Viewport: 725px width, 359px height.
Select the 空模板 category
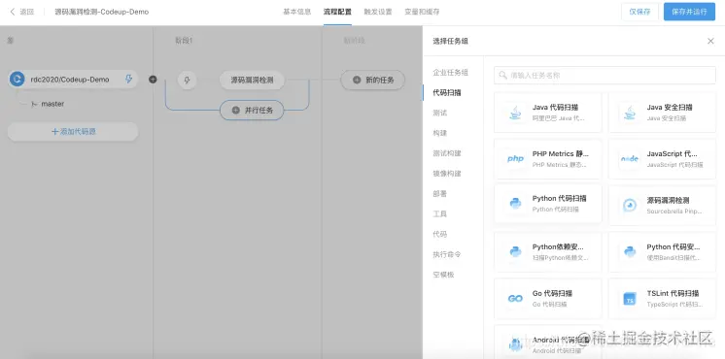443,275
